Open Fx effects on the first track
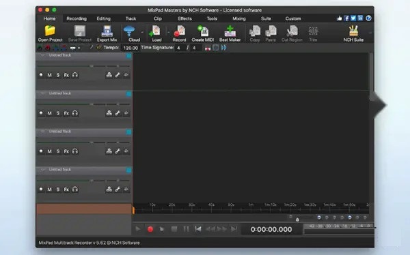Image resolution: width=410 pixels, height=255 pixels. pos(66,75)
